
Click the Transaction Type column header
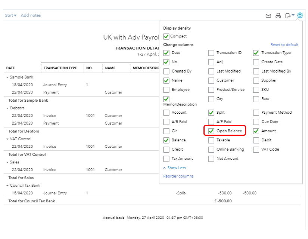coord(60,68)
